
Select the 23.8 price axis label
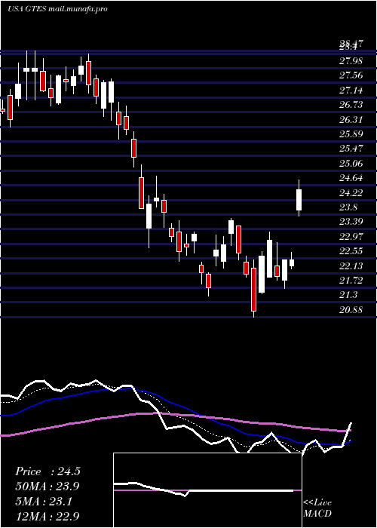click(x=348, y=207)
